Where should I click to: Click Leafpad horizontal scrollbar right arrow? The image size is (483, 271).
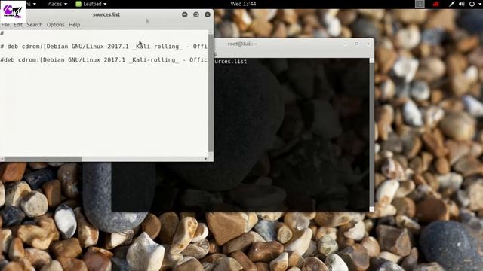(x=206, y=159)
